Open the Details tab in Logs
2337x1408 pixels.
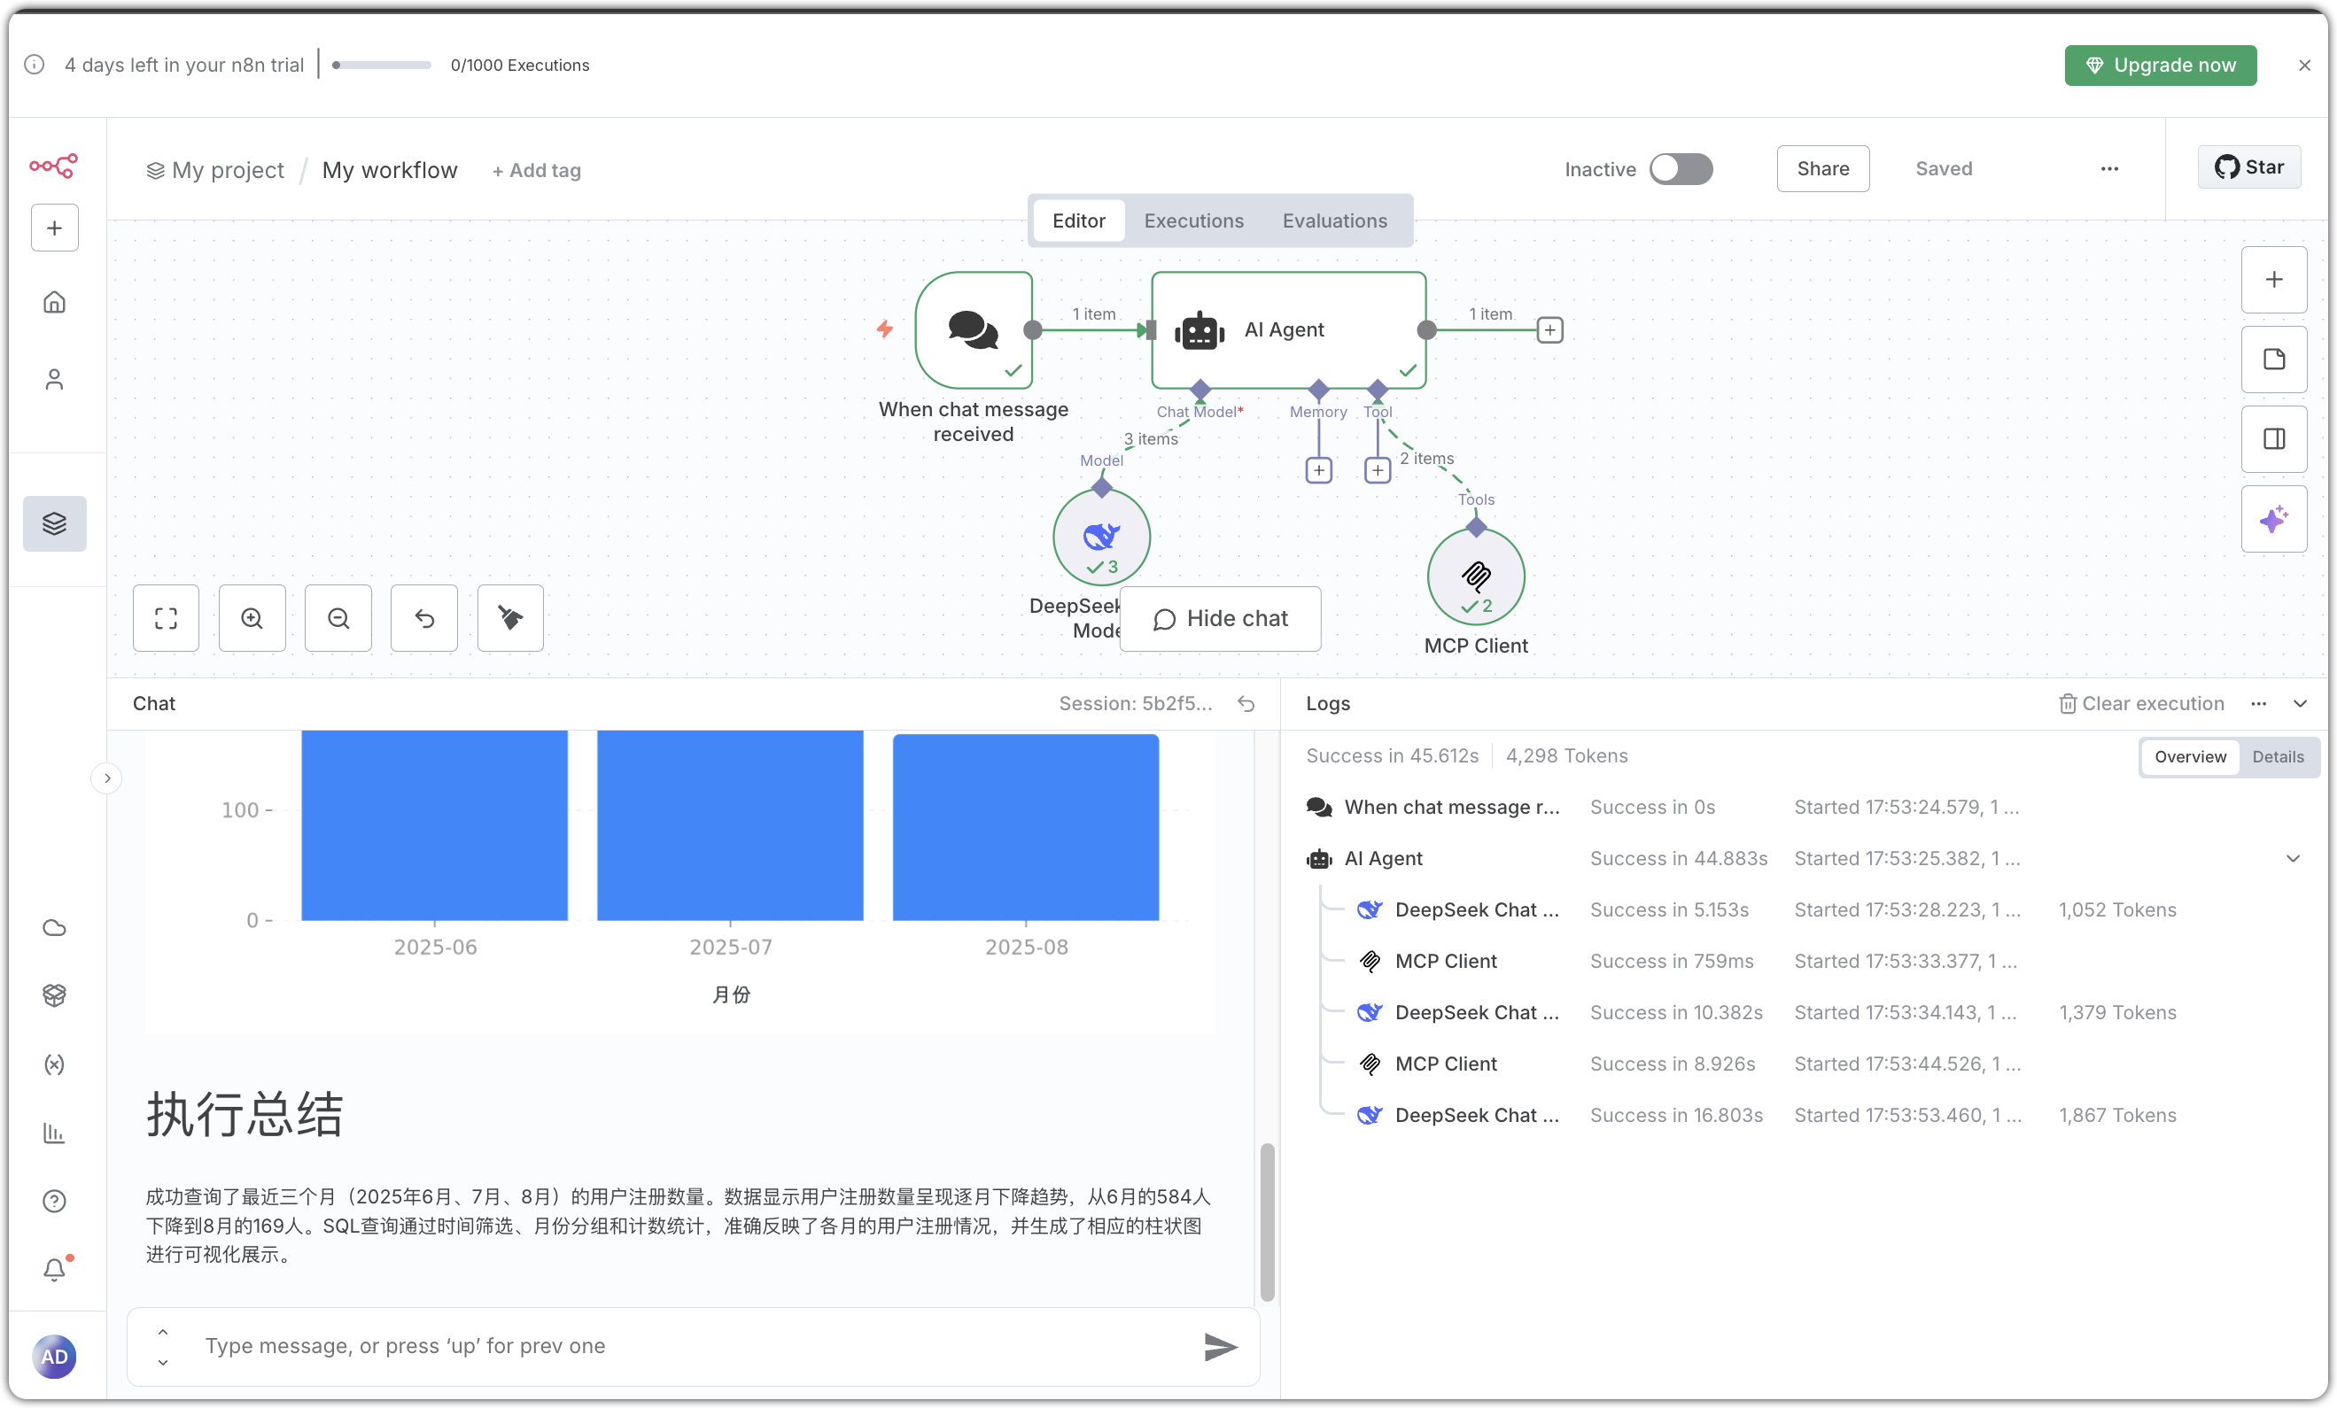point(2279,756)
